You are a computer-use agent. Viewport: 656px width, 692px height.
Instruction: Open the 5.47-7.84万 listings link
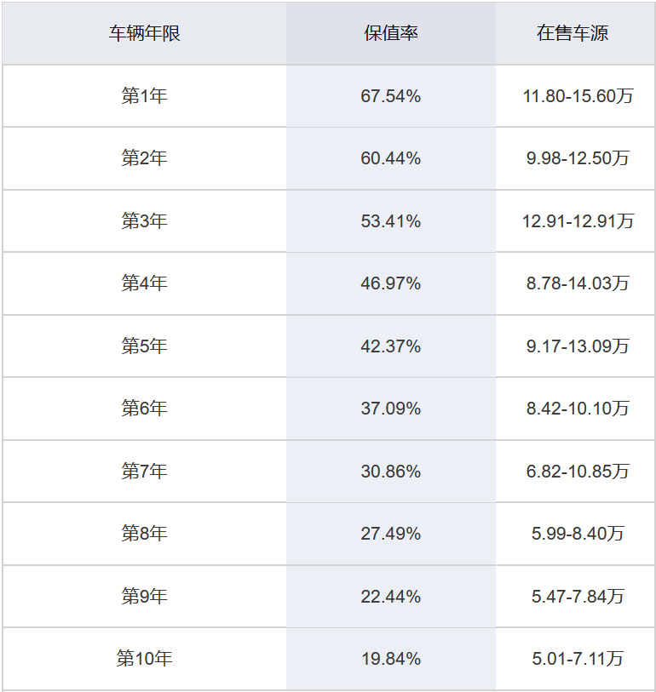click(x=578, y=596)
